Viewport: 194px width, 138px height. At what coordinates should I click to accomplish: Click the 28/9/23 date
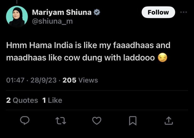point(43,80)
